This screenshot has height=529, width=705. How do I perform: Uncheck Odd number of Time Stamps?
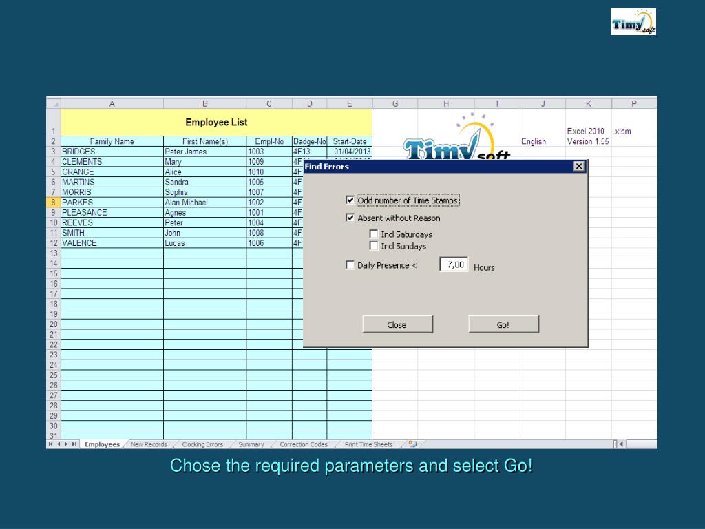350,200
